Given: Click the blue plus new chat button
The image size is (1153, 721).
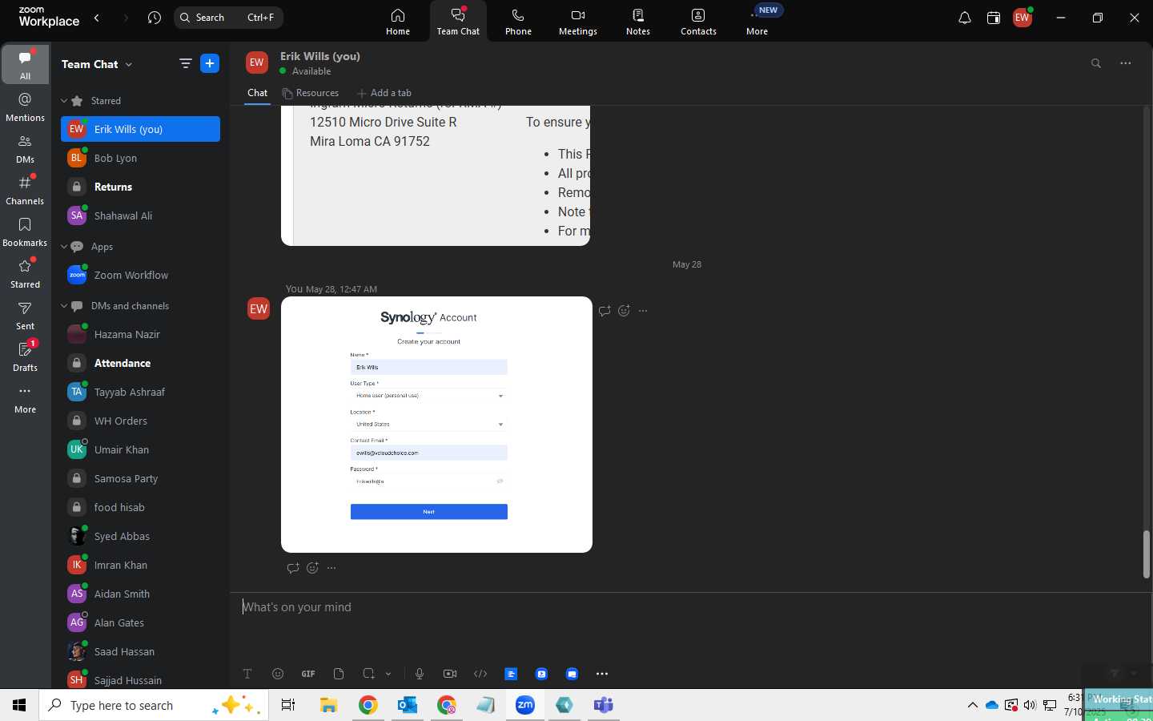Looking at the screenshot, I should pos(210,64).
